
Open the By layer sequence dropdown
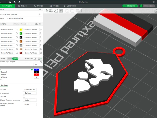29,93
